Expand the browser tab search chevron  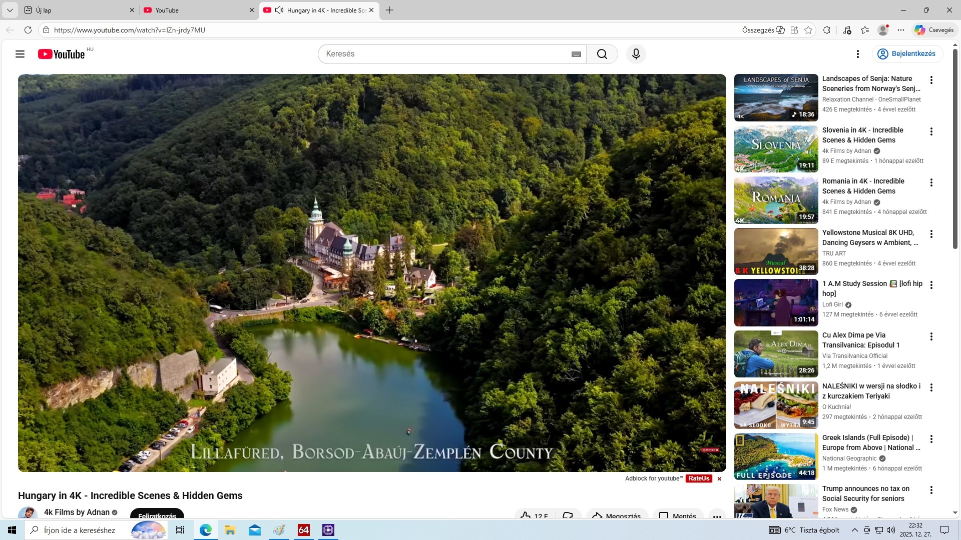pyautogui.click(x=10, y=10)
